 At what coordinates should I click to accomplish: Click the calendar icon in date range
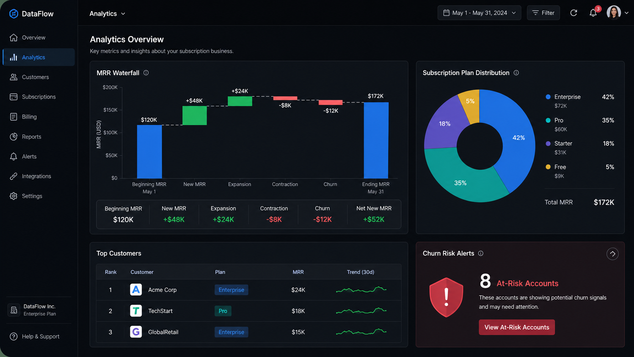pos(446,13)
